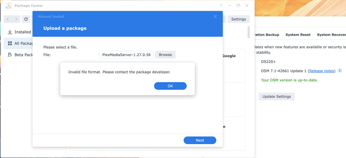The image size is (346, 158).
Task: Click the 'Upload a package' heading
Action: [x=65, y=28]
